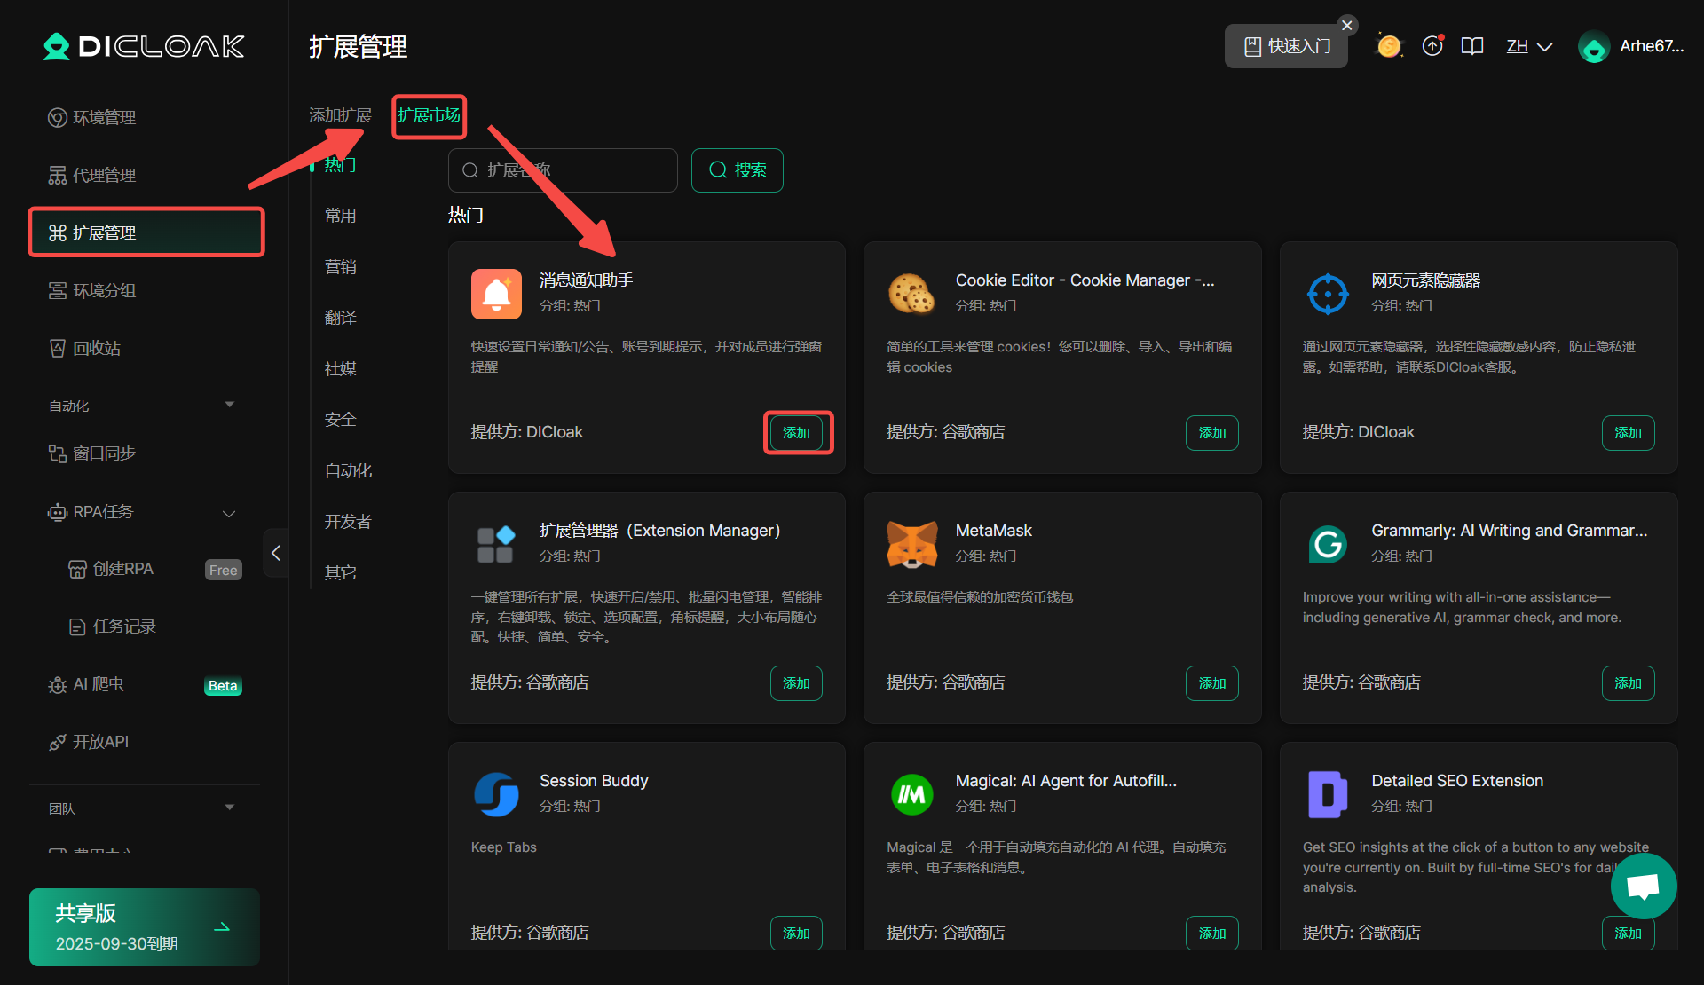Click the Extension Manager squares icon
This screenshot has height=985, width=1704.
[496, 544]
